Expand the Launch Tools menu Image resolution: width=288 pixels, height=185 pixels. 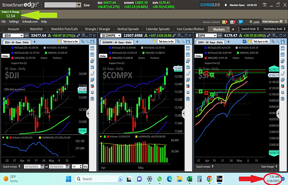pyautogui.click(x=250, y=29)
